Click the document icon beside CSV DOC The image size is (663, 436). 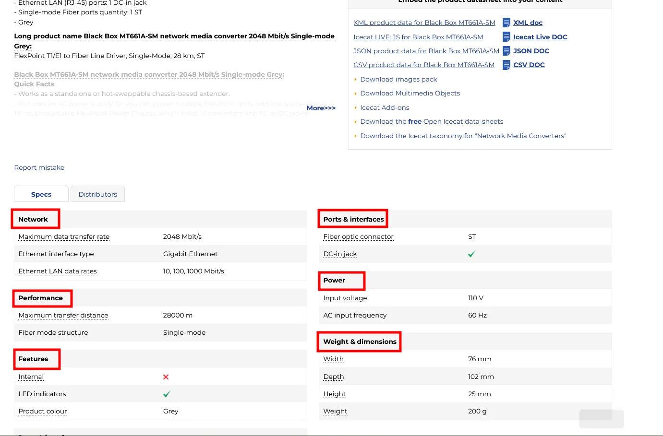click(x=506, y=65)
